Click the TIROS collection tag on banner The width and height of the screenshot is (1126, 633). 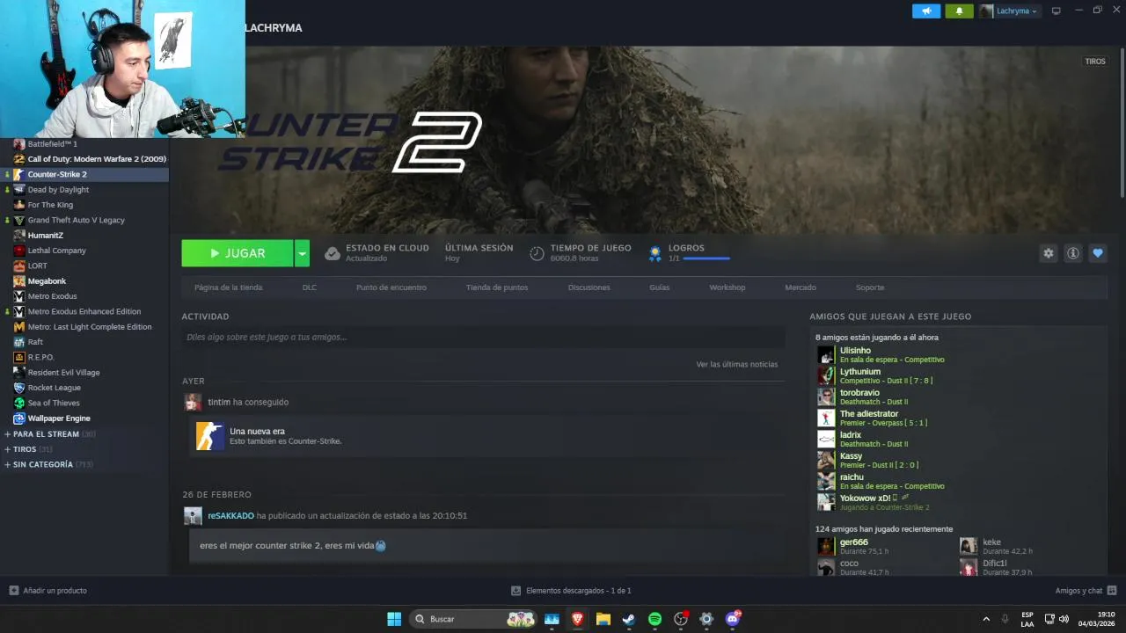point(1095,62)
